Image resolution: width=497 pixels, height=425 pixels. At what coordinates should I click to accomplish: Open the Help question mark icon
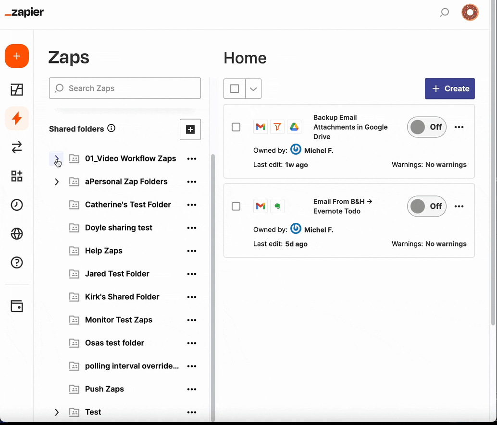click(x=17, y=263)
